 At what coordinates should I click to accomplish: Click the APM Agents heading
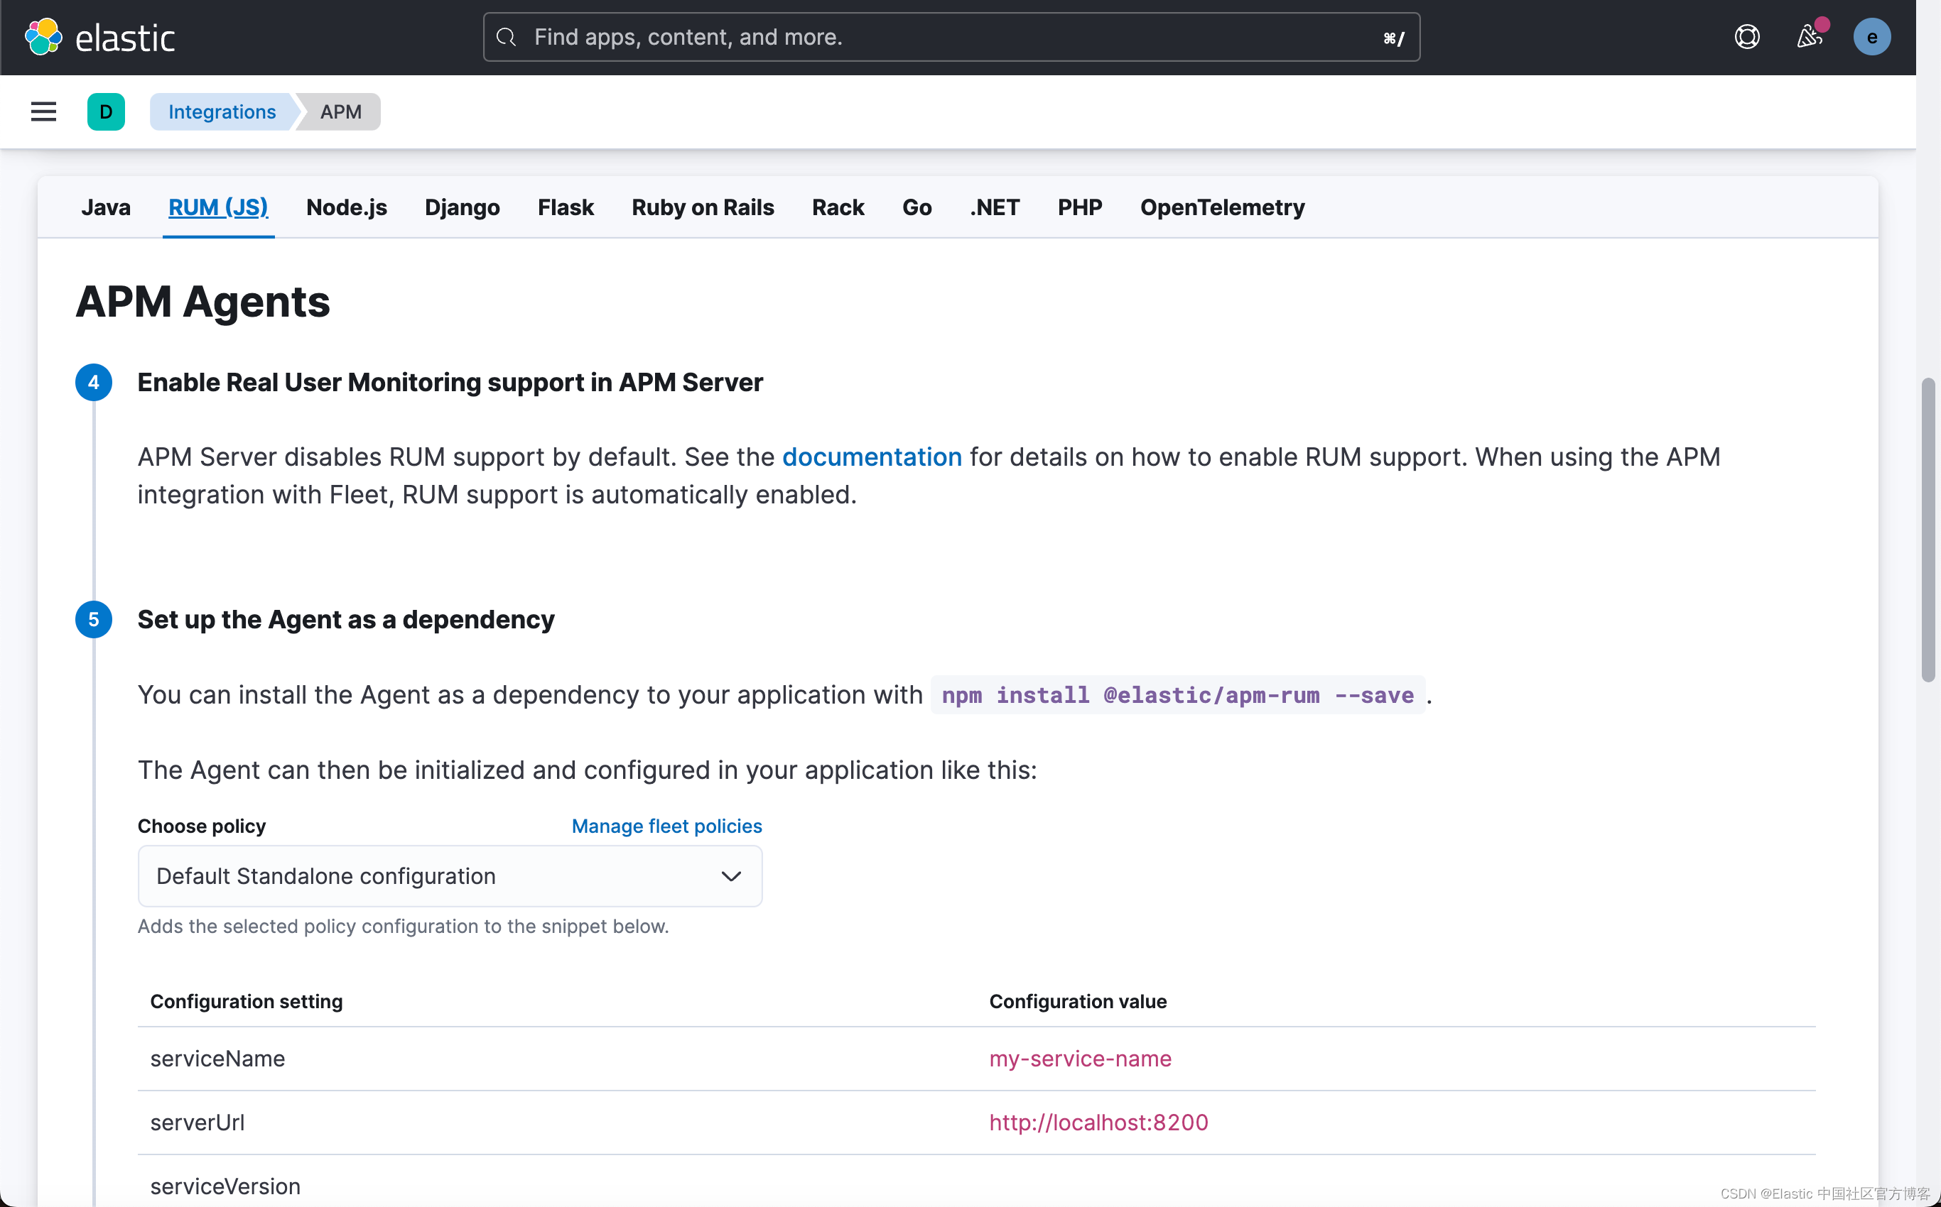pos(203,302)
